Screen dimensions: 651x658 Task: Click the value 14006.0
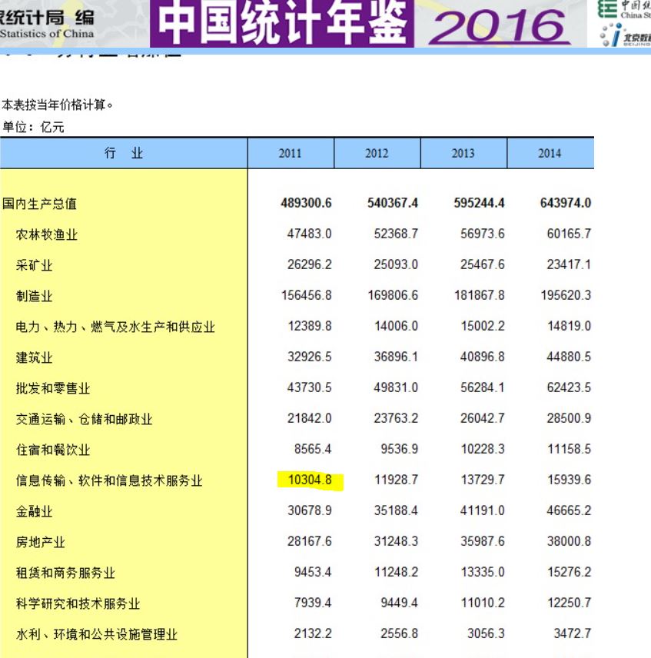(x=396, y=326)
